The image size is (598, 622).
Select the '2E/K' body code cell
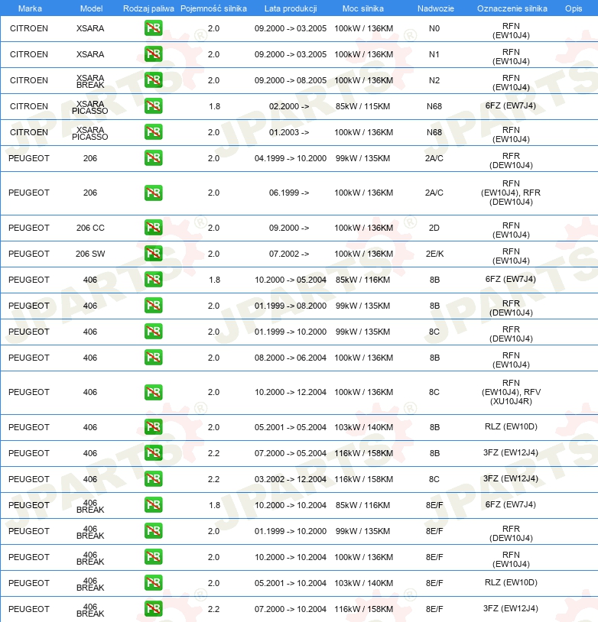coord(434,254)
